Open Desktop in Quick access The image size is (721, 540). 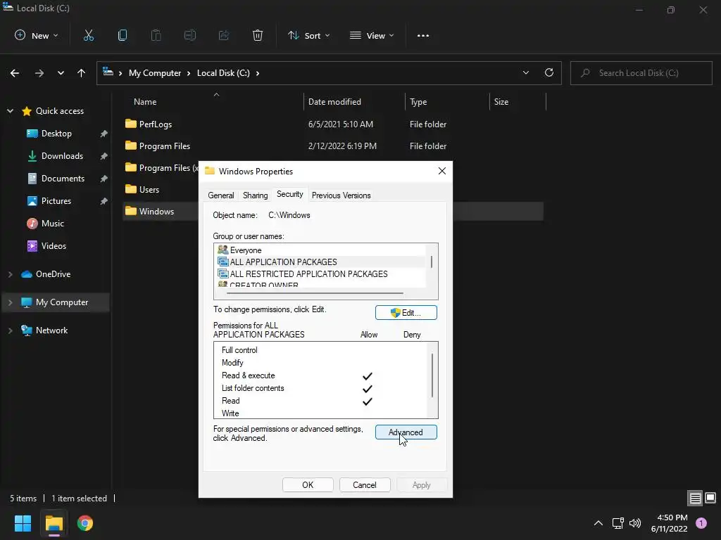[56, 133]
